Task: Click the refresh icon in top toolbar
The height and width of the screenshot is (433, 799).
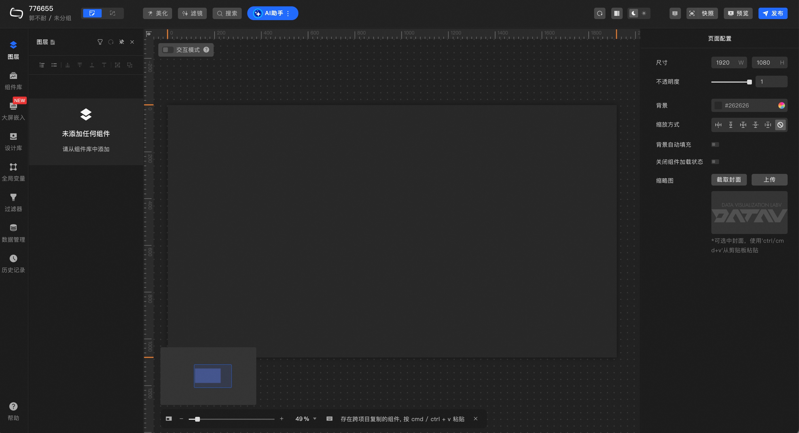Action: tap(600, 13)
